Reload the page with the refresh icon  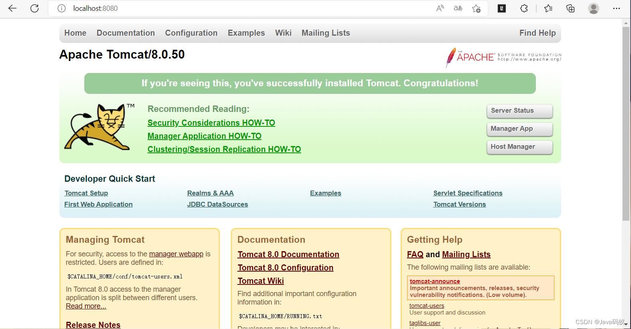35,8
